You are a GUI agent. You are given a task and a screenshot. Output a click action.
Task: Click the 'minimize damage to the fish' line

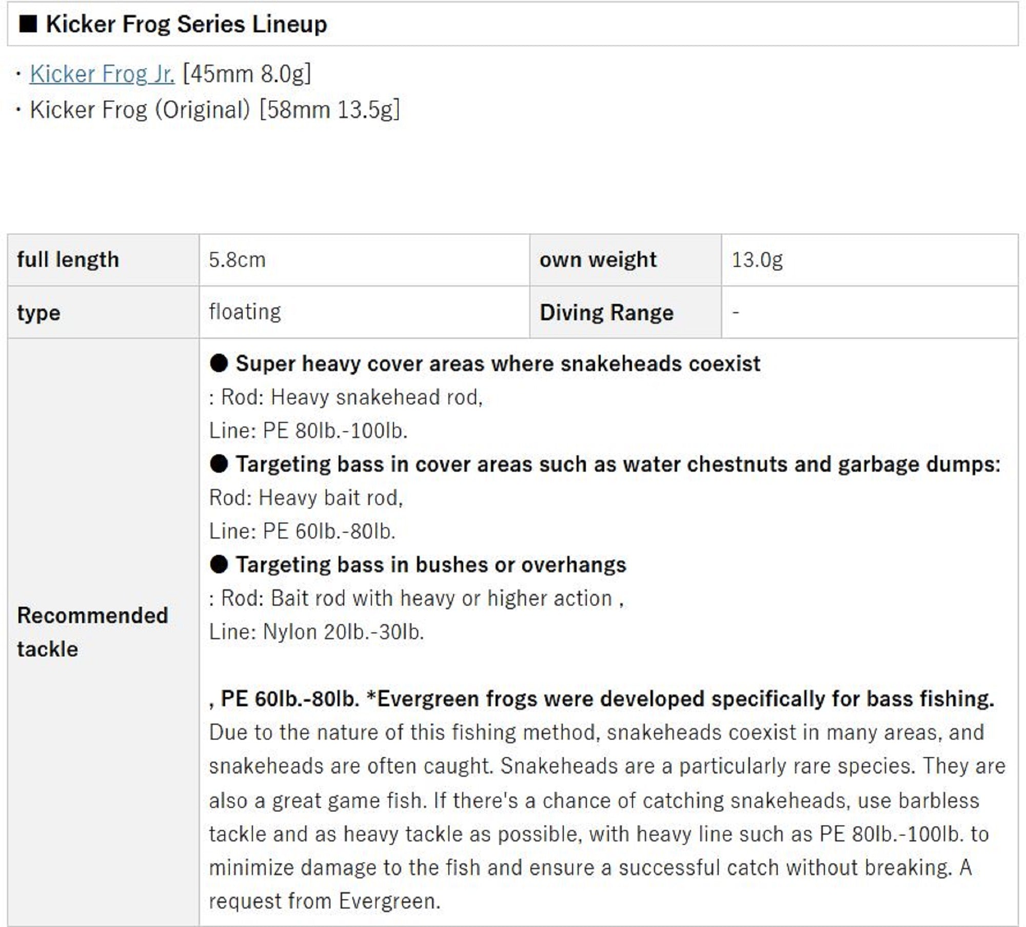[590, 867]
